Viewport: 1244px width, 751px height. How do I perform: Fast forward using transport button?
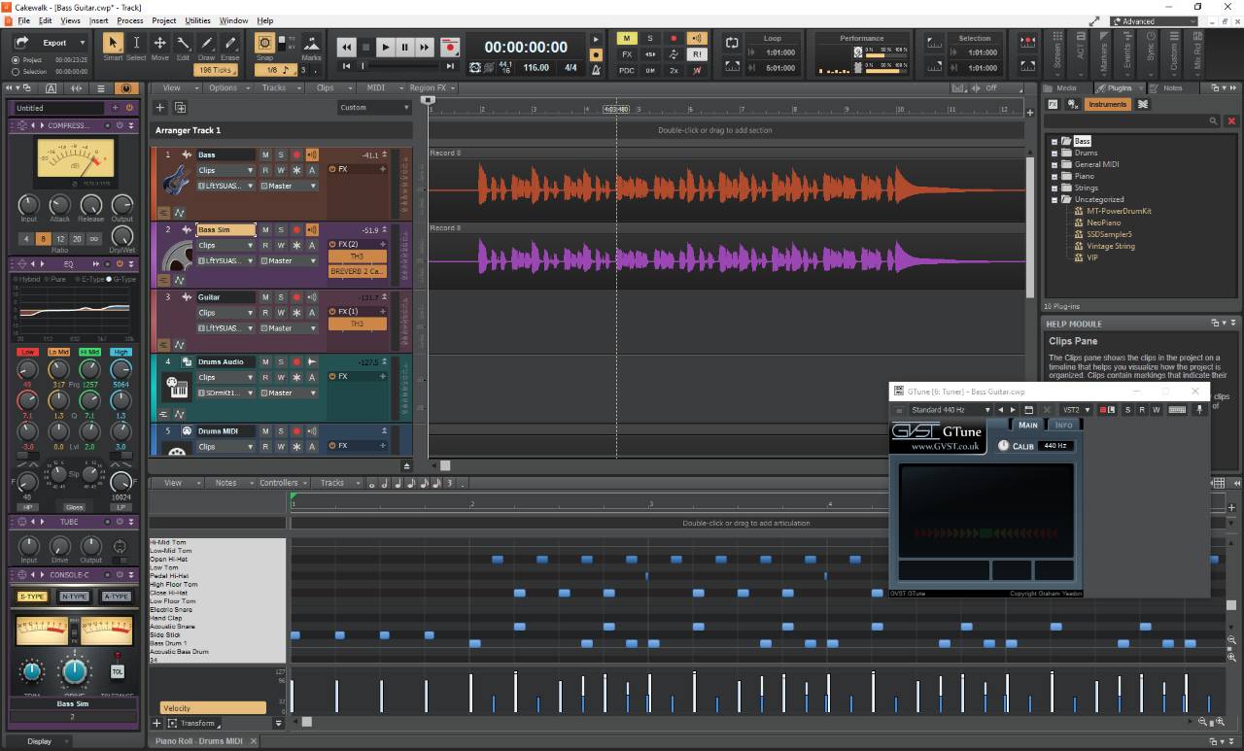coord(425,47)
